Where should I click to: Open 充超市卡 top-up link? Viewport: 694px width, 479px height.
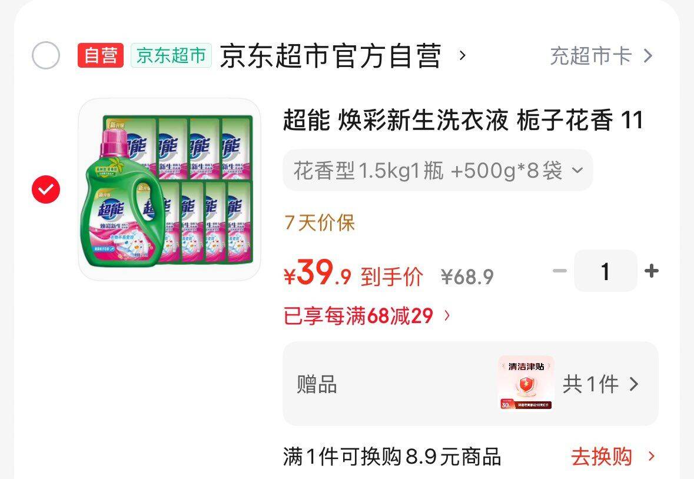coord(591,56)
